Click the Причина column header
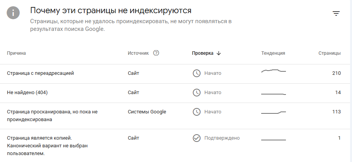The width and height of the screenshot is (352, 162). coord(16,53)
